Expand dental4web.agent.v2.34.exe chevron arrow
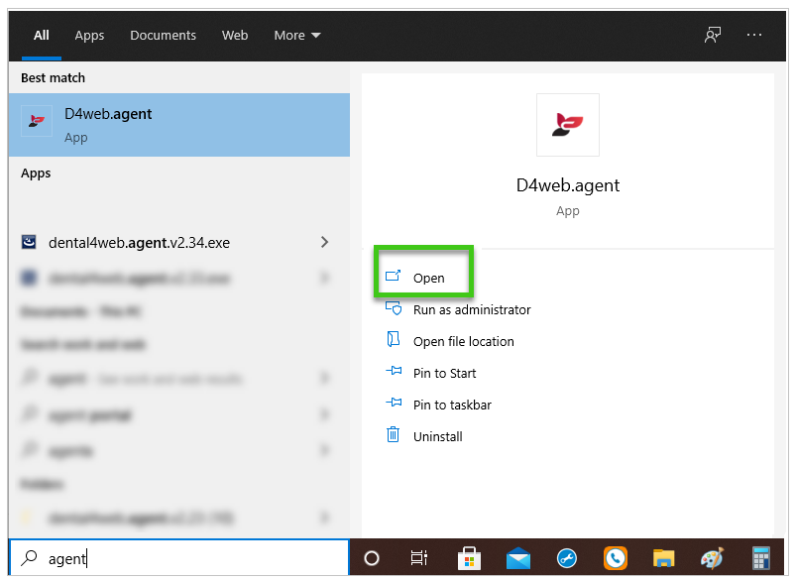 click(324, 242)
